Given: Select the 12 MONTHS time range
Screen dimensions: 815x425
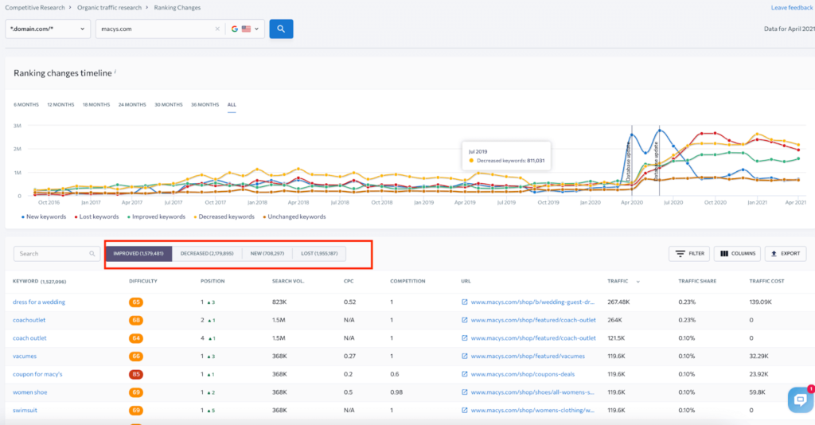Looking at the screenshot, I should (x=60, y=104).
